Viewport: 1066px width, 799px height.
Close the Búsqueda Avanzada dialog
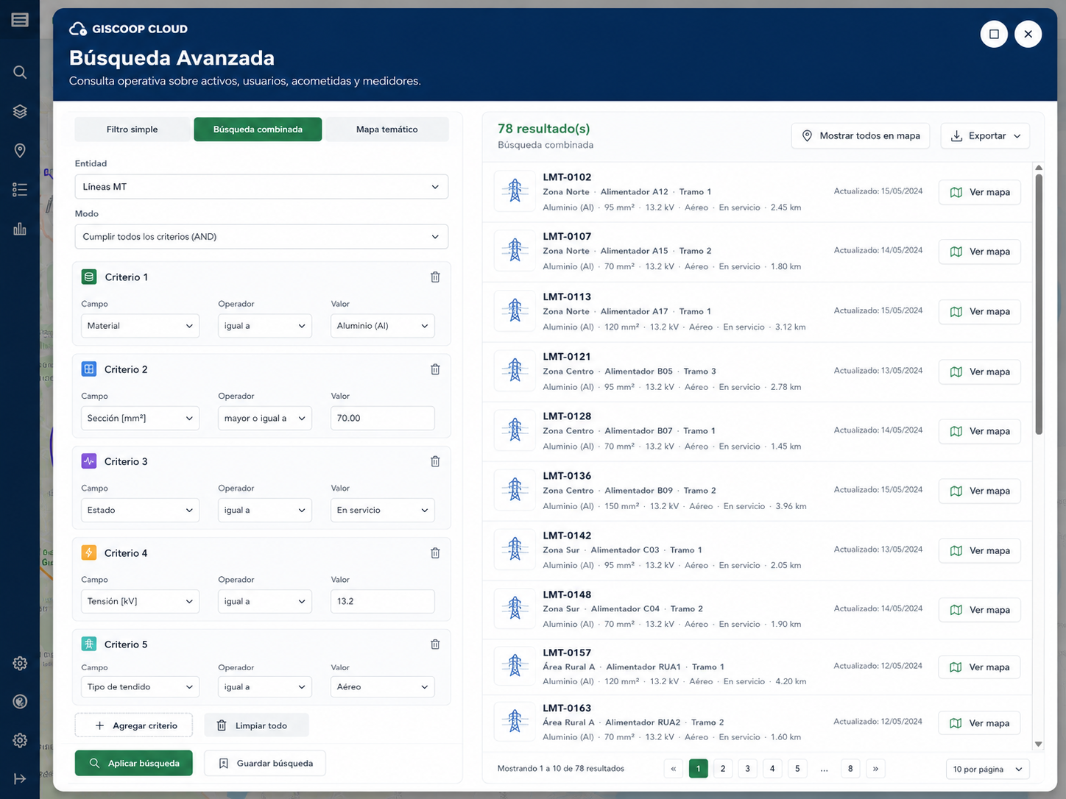tap(1028, 34)
